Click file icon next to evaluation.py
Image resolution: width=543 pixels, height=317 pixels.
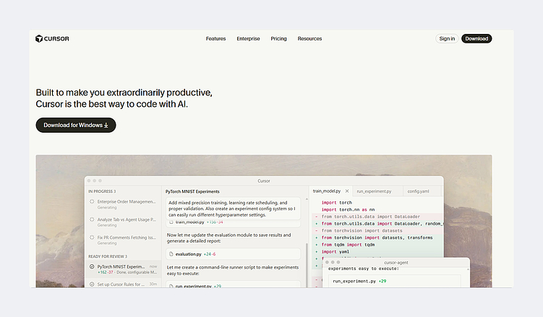click(172, 254)
